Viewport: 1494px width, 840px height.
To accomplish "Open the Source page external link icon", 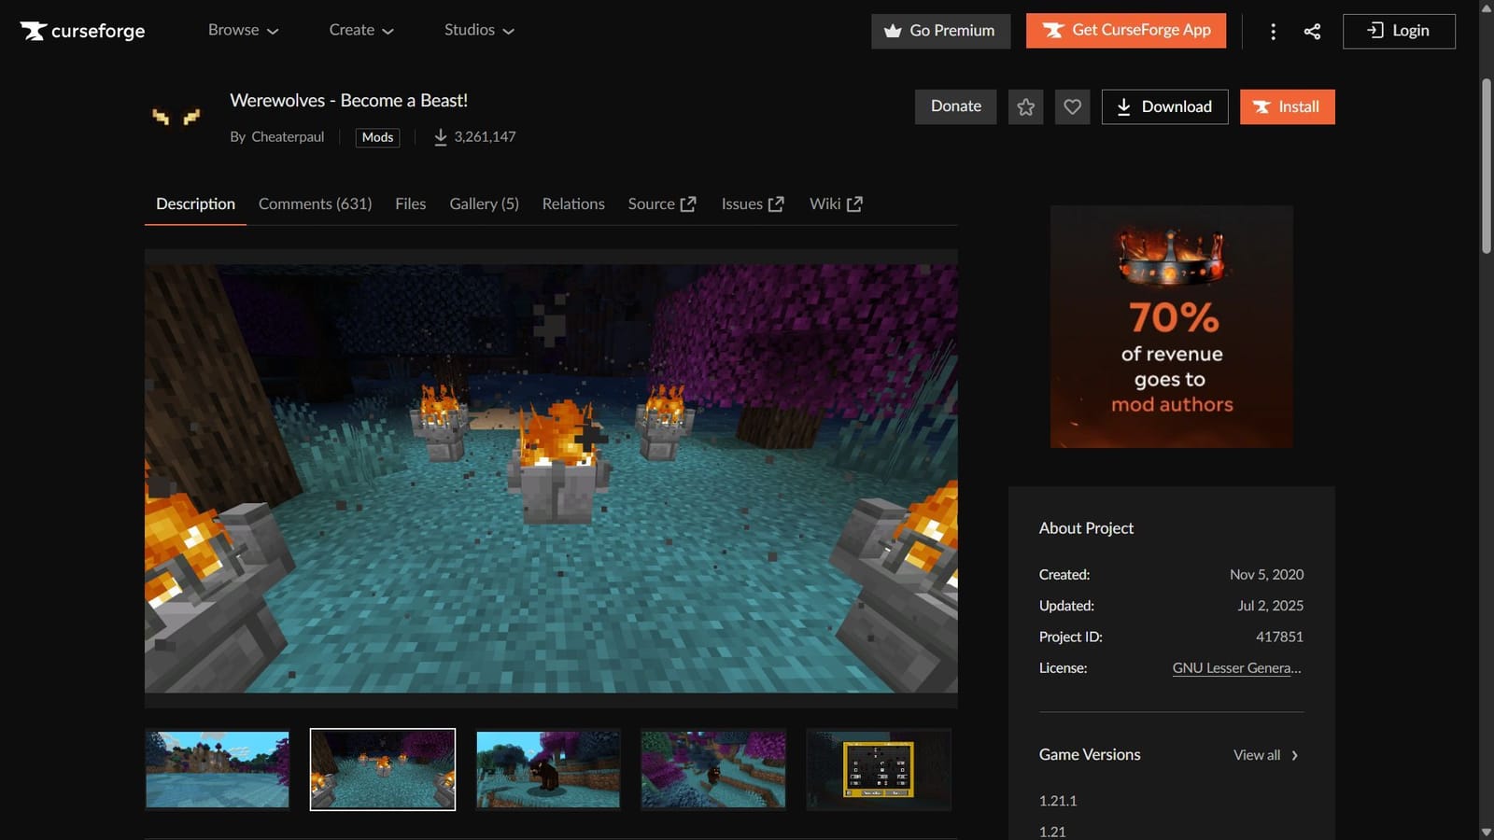I will tap(689, 203).
